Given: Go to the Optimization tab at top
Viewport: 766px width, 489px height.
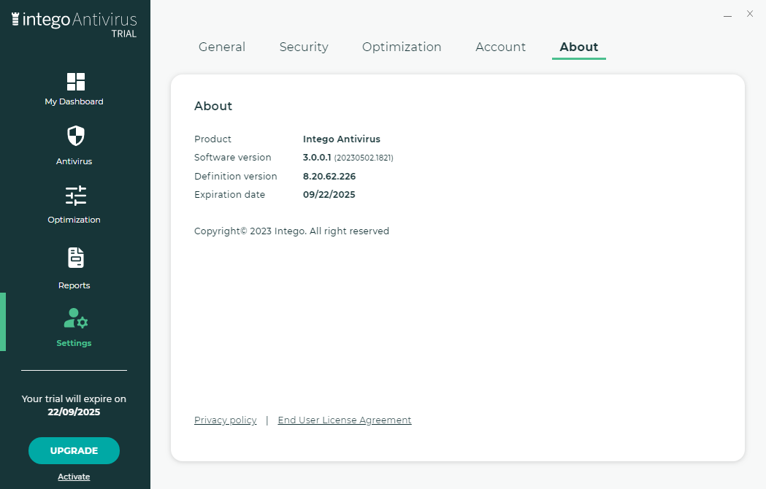Looking at the screenshot, I should (x=402, y=47).
